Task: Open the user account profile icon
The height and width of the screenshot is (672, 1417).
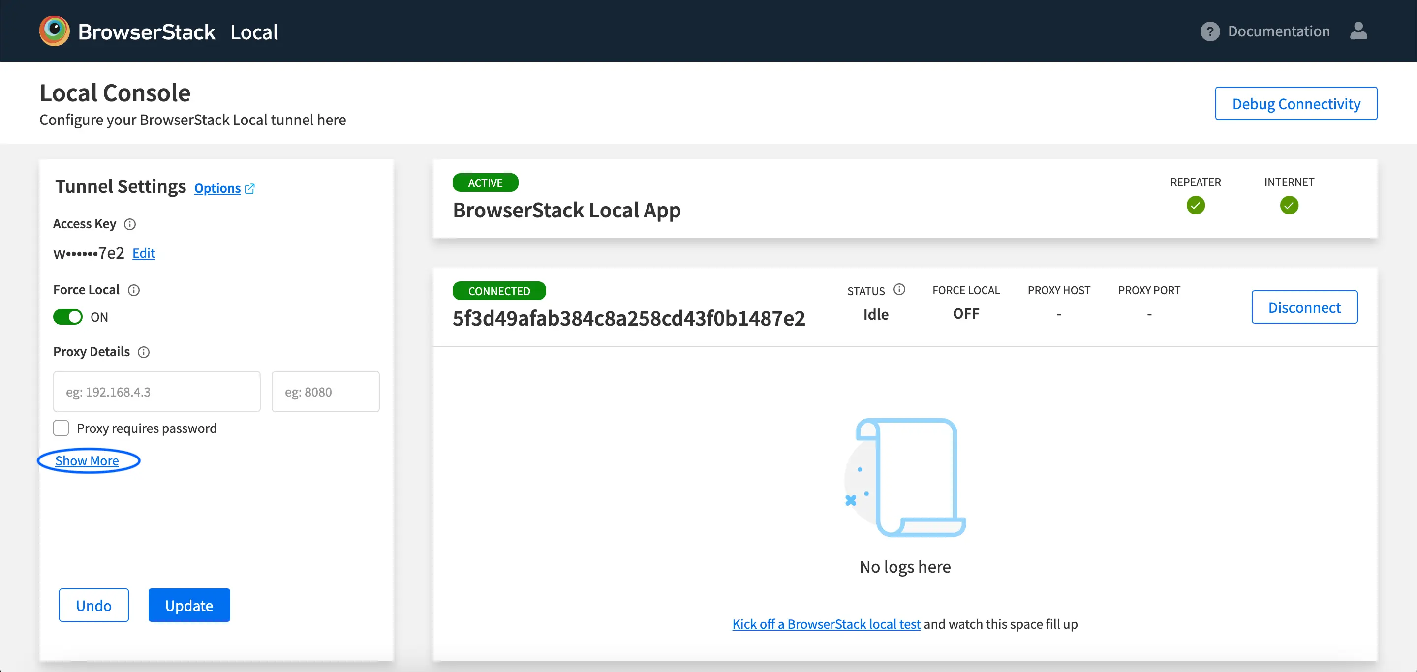Action: (x=1358, y=31)
